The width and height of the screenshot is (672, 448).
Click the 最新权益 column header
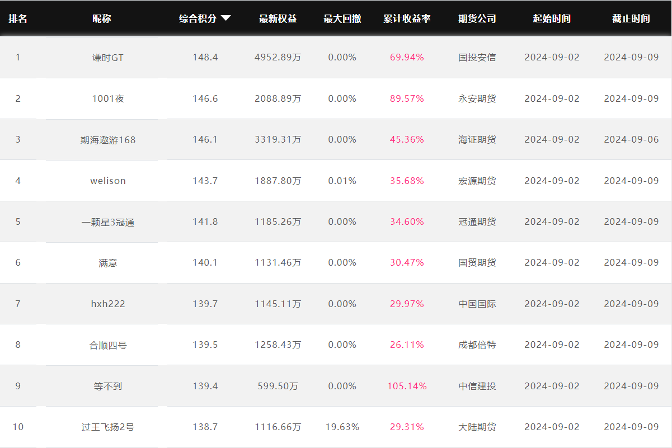[x=278, y=18]
